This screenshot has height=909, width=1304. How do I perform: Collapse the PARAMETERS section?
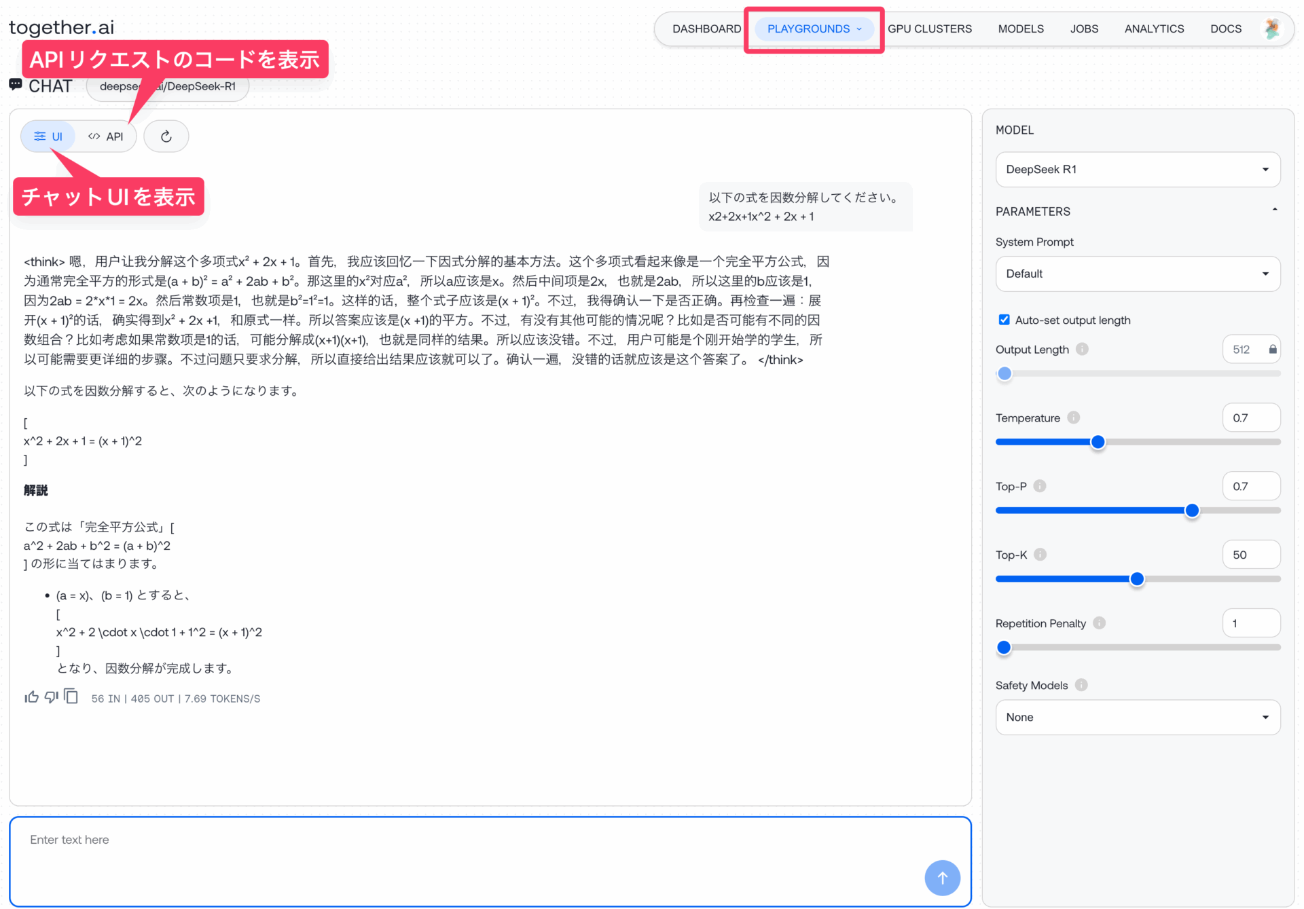coord(1274,210)
